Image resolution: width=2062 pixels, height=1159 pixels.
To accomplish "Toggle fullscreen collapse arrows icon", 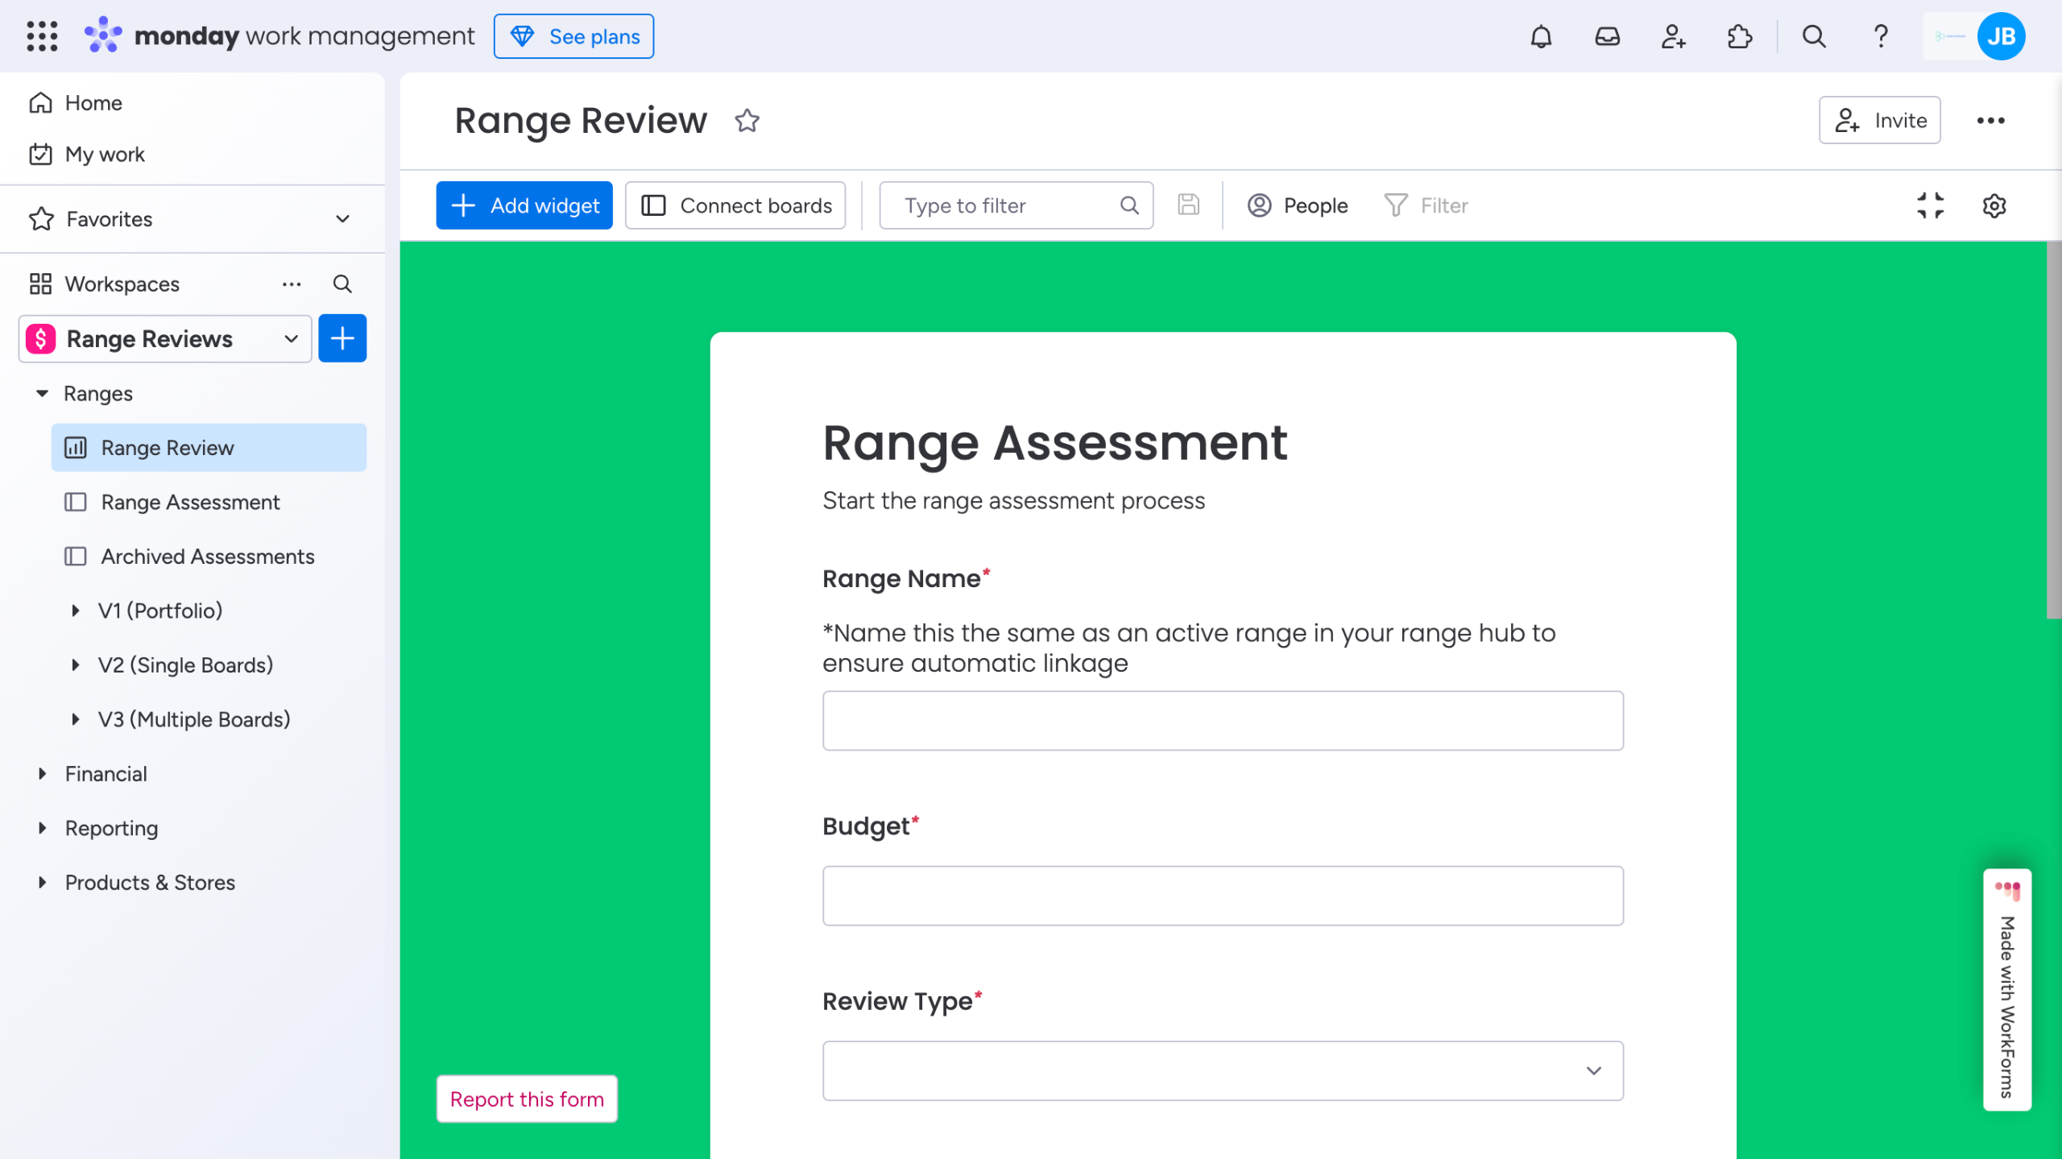I will [x=1930, y=205].
